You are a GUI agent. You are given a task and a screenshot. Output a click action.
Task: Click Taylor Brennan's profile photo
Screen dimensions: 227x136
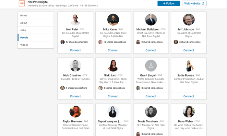pyautogui.click(x=75, y=112)
